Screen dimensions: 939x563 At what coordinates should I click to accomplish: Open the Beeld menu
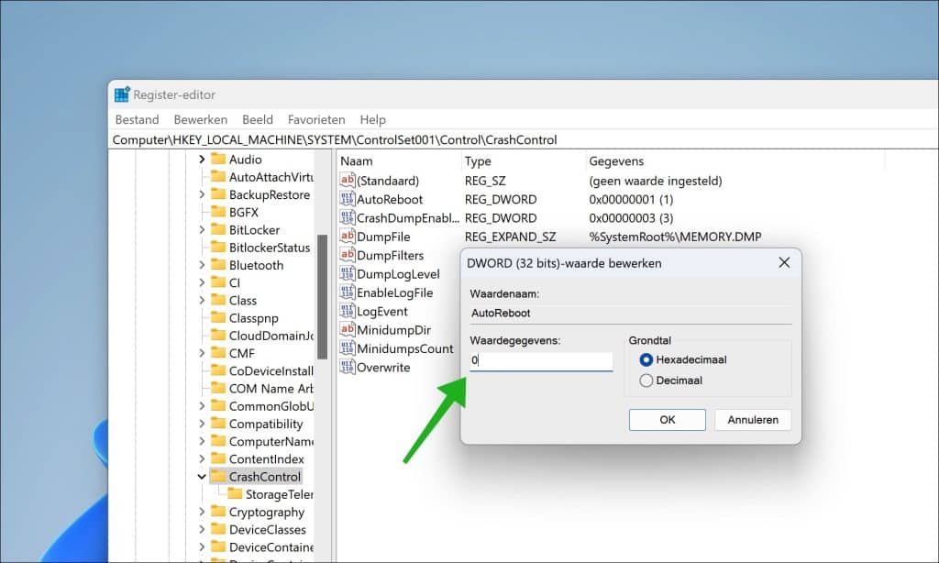pos(258,120)
